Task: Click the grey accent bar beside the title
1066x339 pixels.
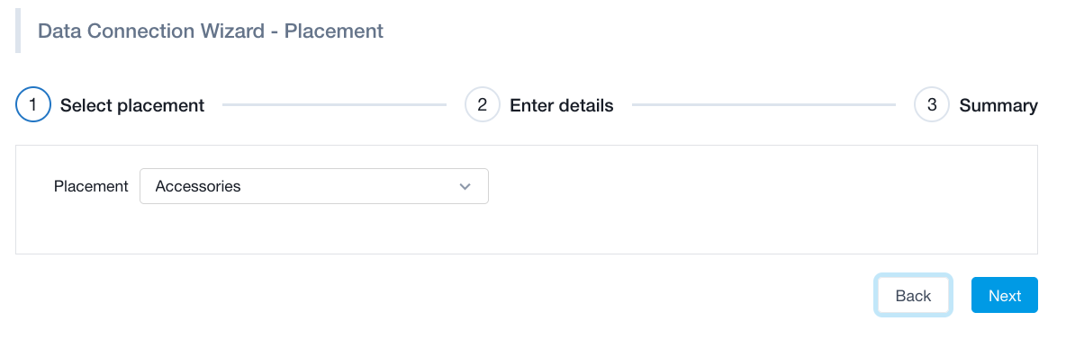Action: [x=18, y=31]
